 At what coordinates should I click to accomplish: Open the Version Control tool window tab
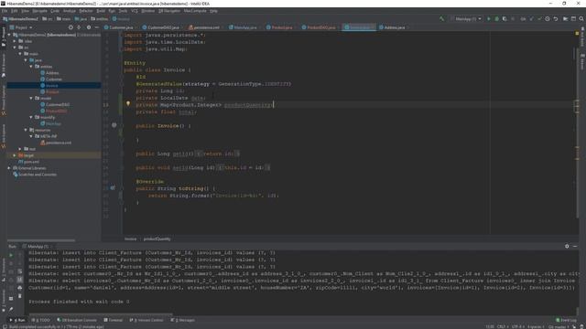pyautogui.click(x=146, y=320)
